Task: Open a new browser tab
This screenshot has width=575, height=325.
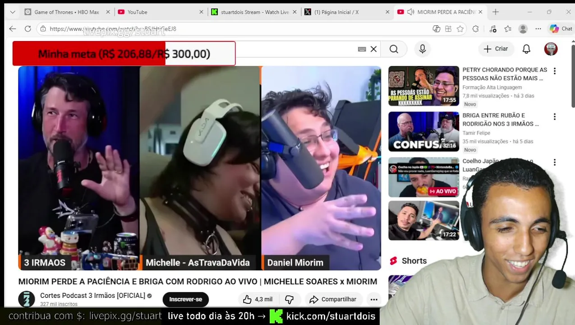Action: (x=496, y=12)
